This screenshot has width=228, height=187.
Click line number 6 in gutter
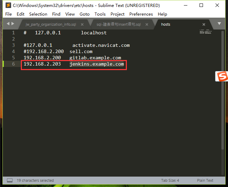(13, 64)
